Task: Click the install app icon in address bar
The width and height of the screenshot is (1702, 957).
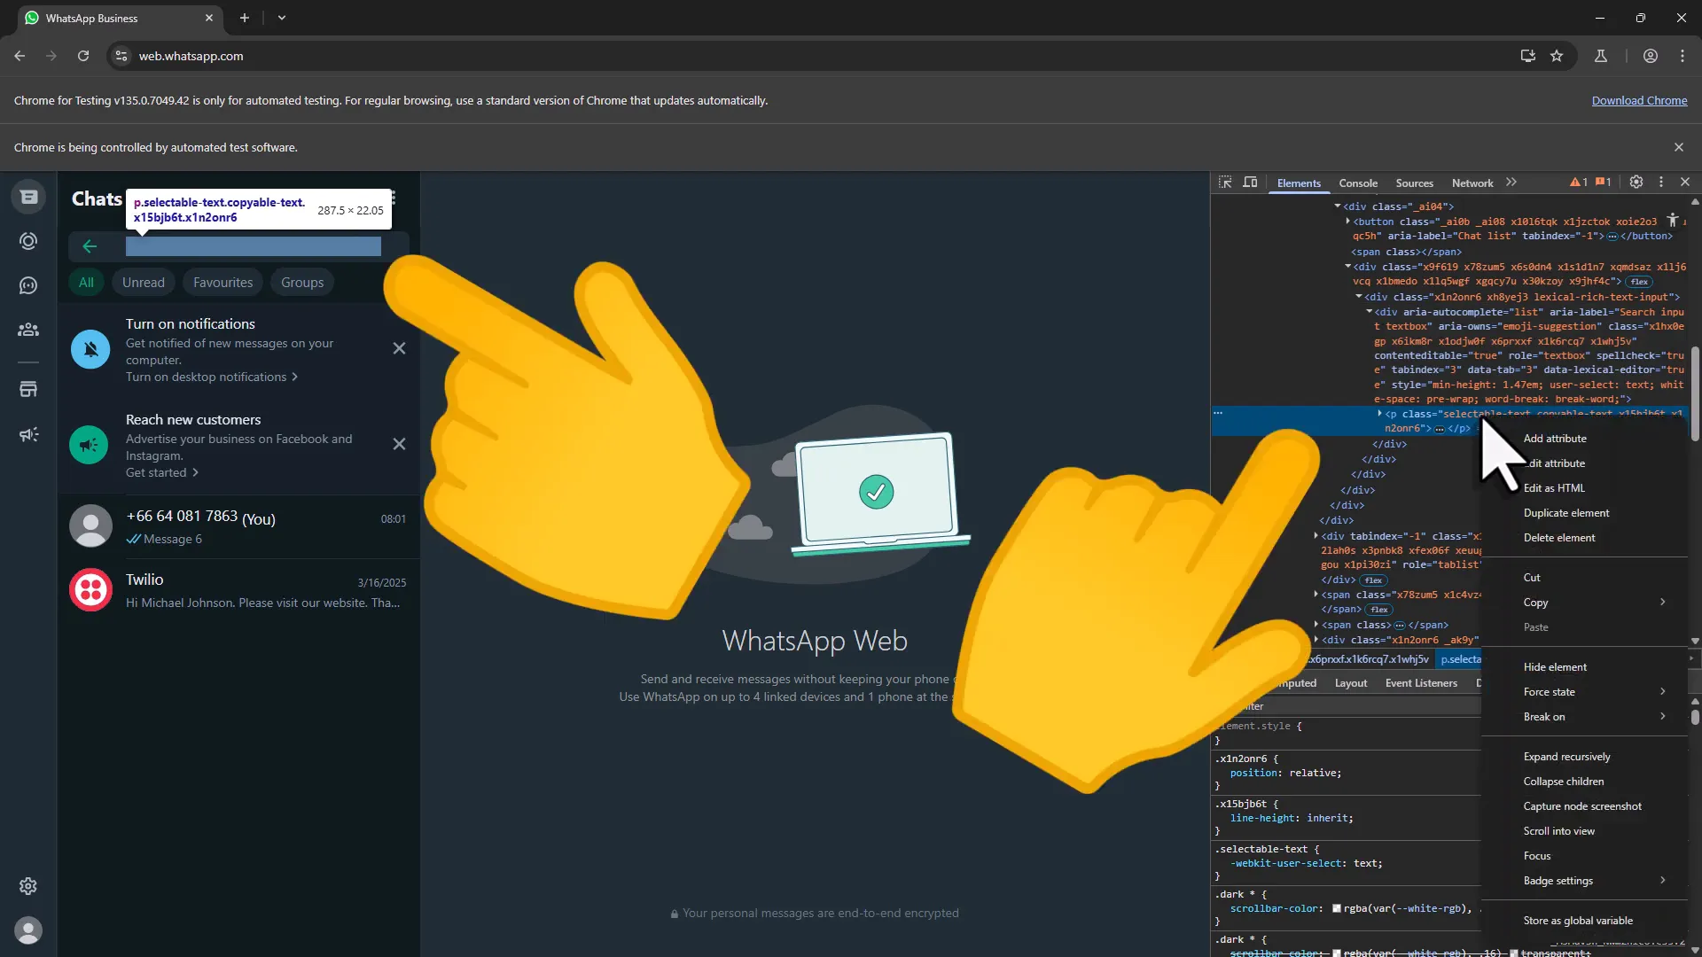Action: 1527,56
